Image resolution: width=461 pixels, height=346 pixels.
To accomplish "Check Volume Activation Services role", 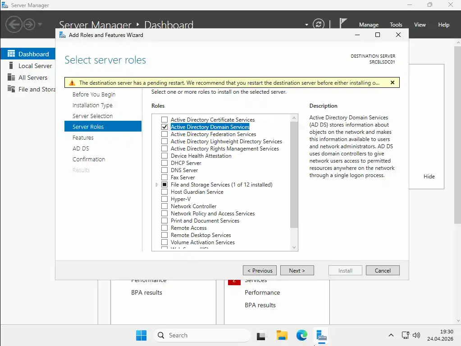I will click(164, 242).
